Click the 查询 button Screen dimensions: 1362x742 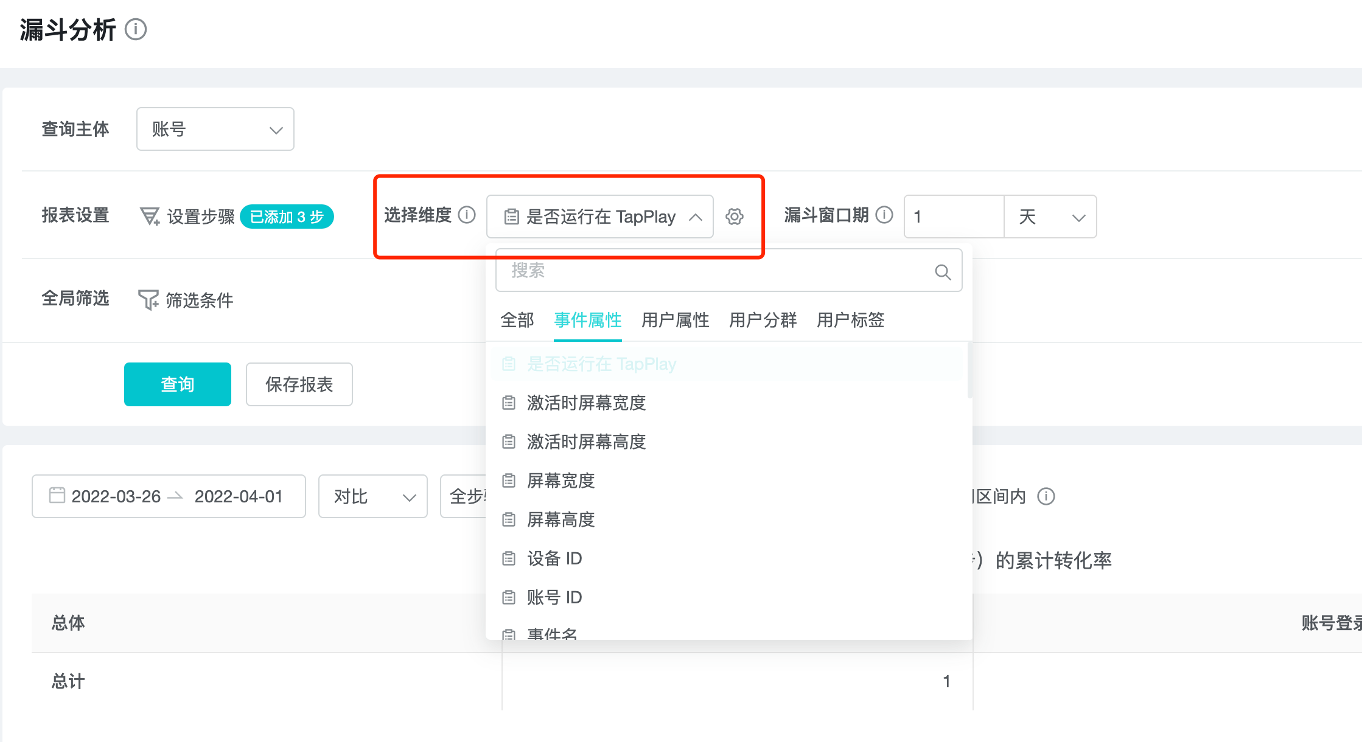pos(177,384)
